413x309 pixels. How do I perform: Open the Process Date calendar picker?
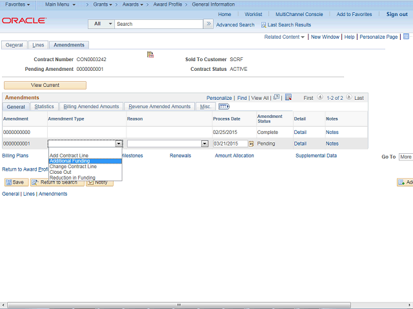pyautogui.click(x=251, y=144)
